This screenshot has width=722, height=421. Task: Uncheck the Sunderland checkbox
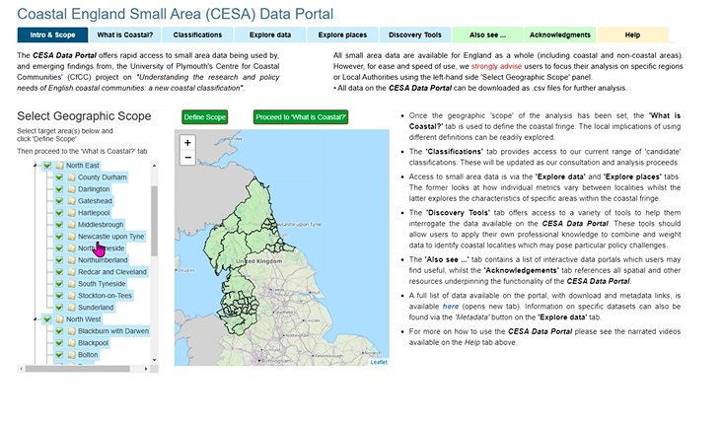pos(59,308)
